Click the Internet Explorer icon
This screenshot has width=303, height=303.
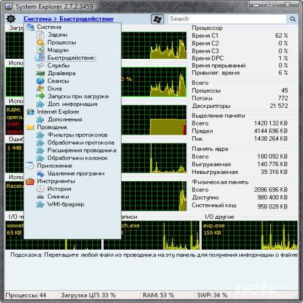click(x=30, y=112)
